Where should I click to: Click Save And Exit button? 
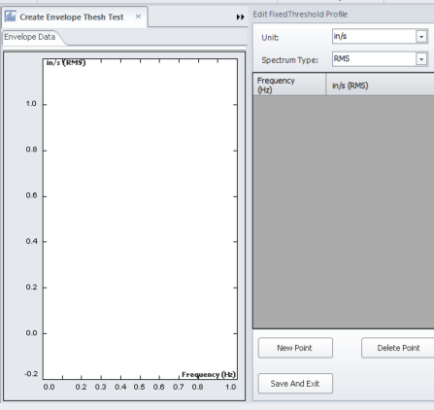coord(295,384)
